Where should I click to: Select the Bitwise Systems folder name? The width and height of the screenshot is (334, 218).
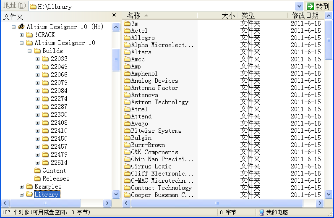click(157, 131)
